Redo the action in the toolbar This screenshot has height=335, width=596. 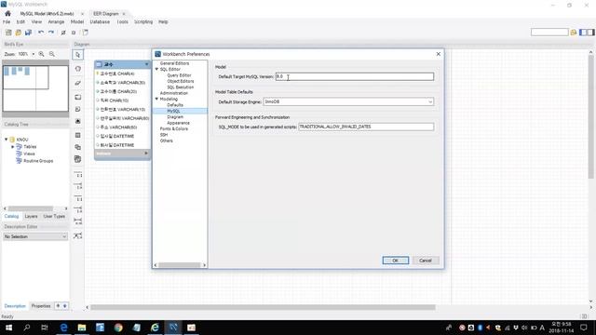(51, 33)
